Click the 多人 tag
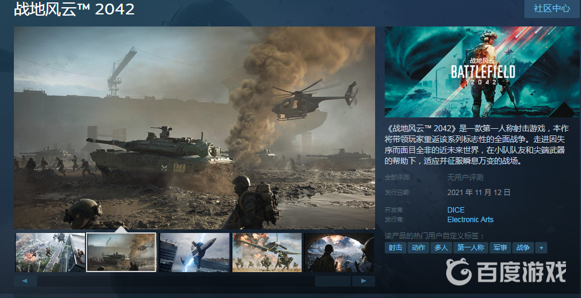 coord(441,247)
